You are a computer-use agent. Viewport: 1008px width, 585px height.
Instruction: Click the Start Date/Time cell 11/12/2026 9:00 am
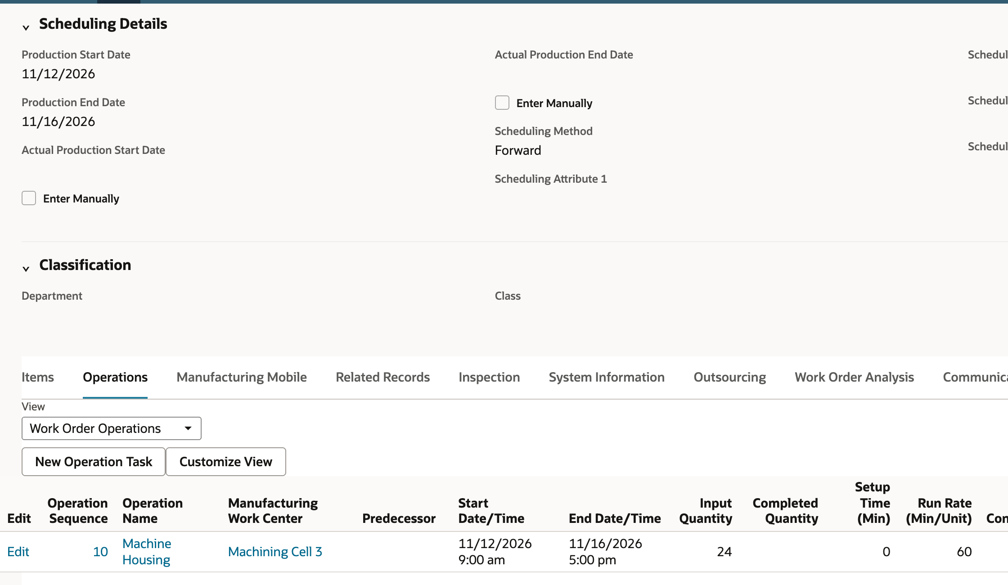495,552
